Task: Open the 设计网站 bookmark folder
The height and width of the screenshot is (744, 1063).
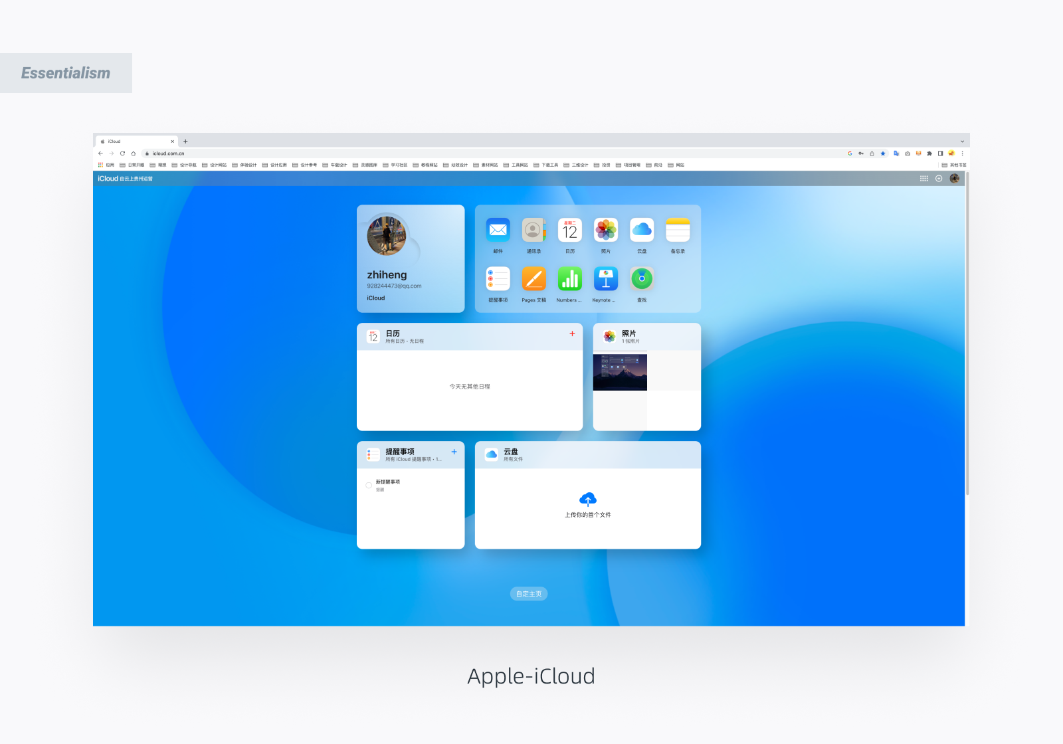Action: click(215, 165)
